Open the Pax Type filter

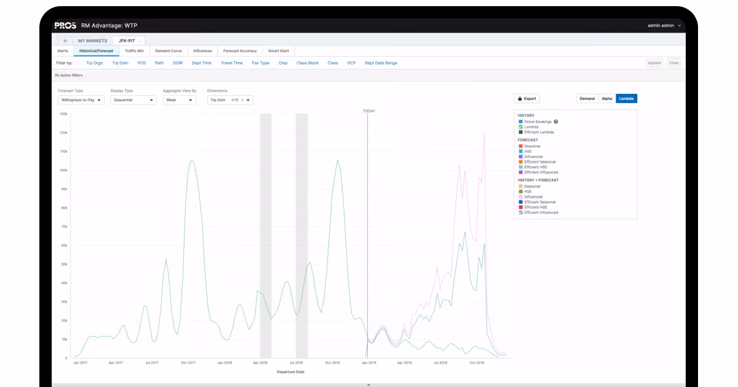(x=261, y=63)
